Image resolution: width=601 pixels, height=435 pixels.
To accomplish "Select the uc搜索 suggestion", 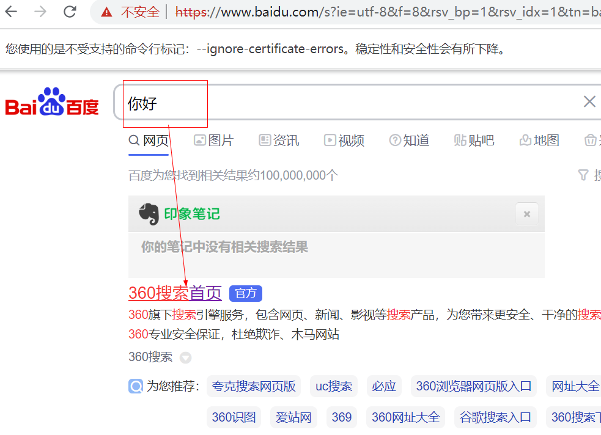I will coord(334,386).
